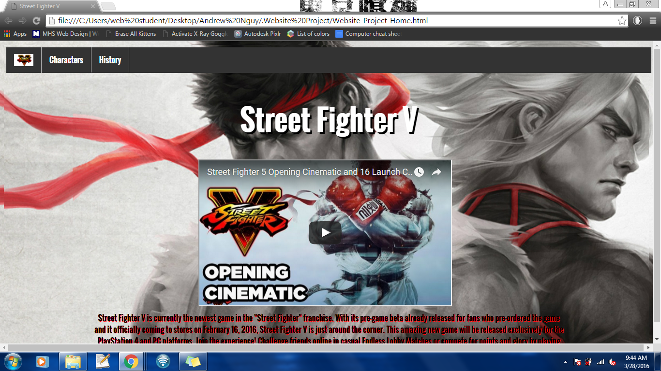
Task: Launch Windows Media Player from the taskbar
Action: 42,361
